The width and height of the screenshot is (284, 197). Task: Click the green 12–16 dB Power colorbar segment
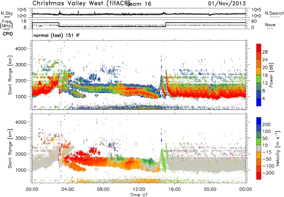coord(259,79)
